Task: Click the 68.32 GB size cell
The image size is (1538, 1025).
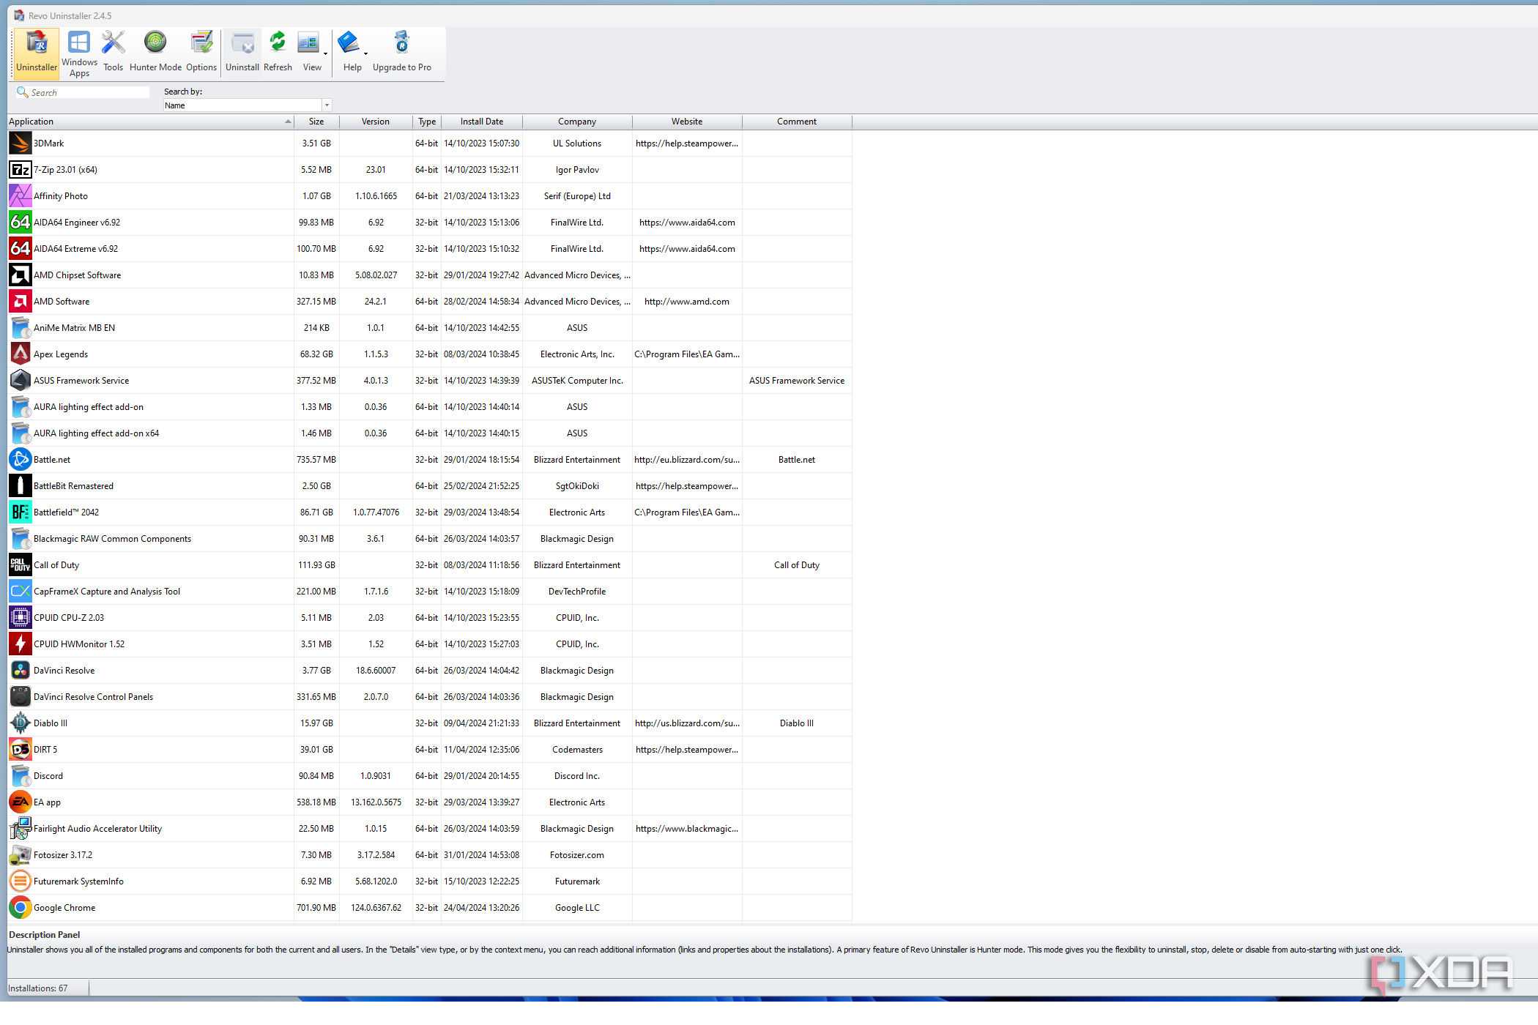Action: tap(316, 354)
